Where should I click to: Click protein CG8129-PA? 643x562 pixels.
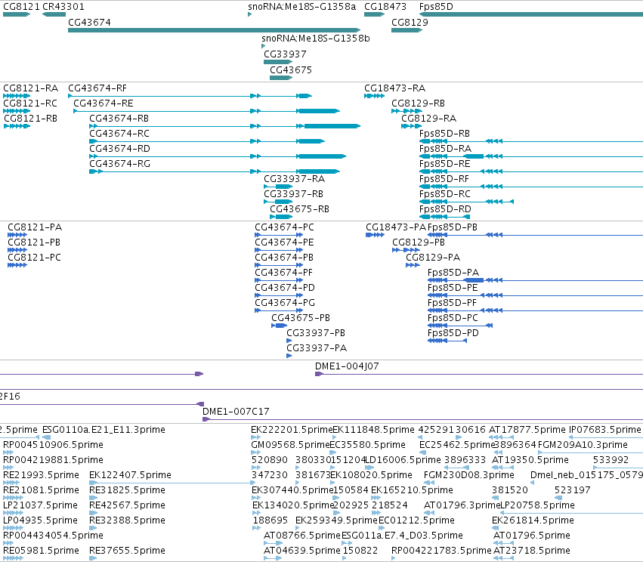click(x=433, y=258)
